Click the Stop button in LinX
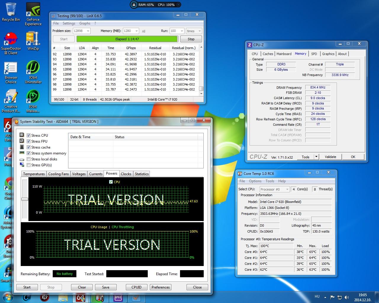The width and height of the screenshot is (379, 303). [191, 39]
